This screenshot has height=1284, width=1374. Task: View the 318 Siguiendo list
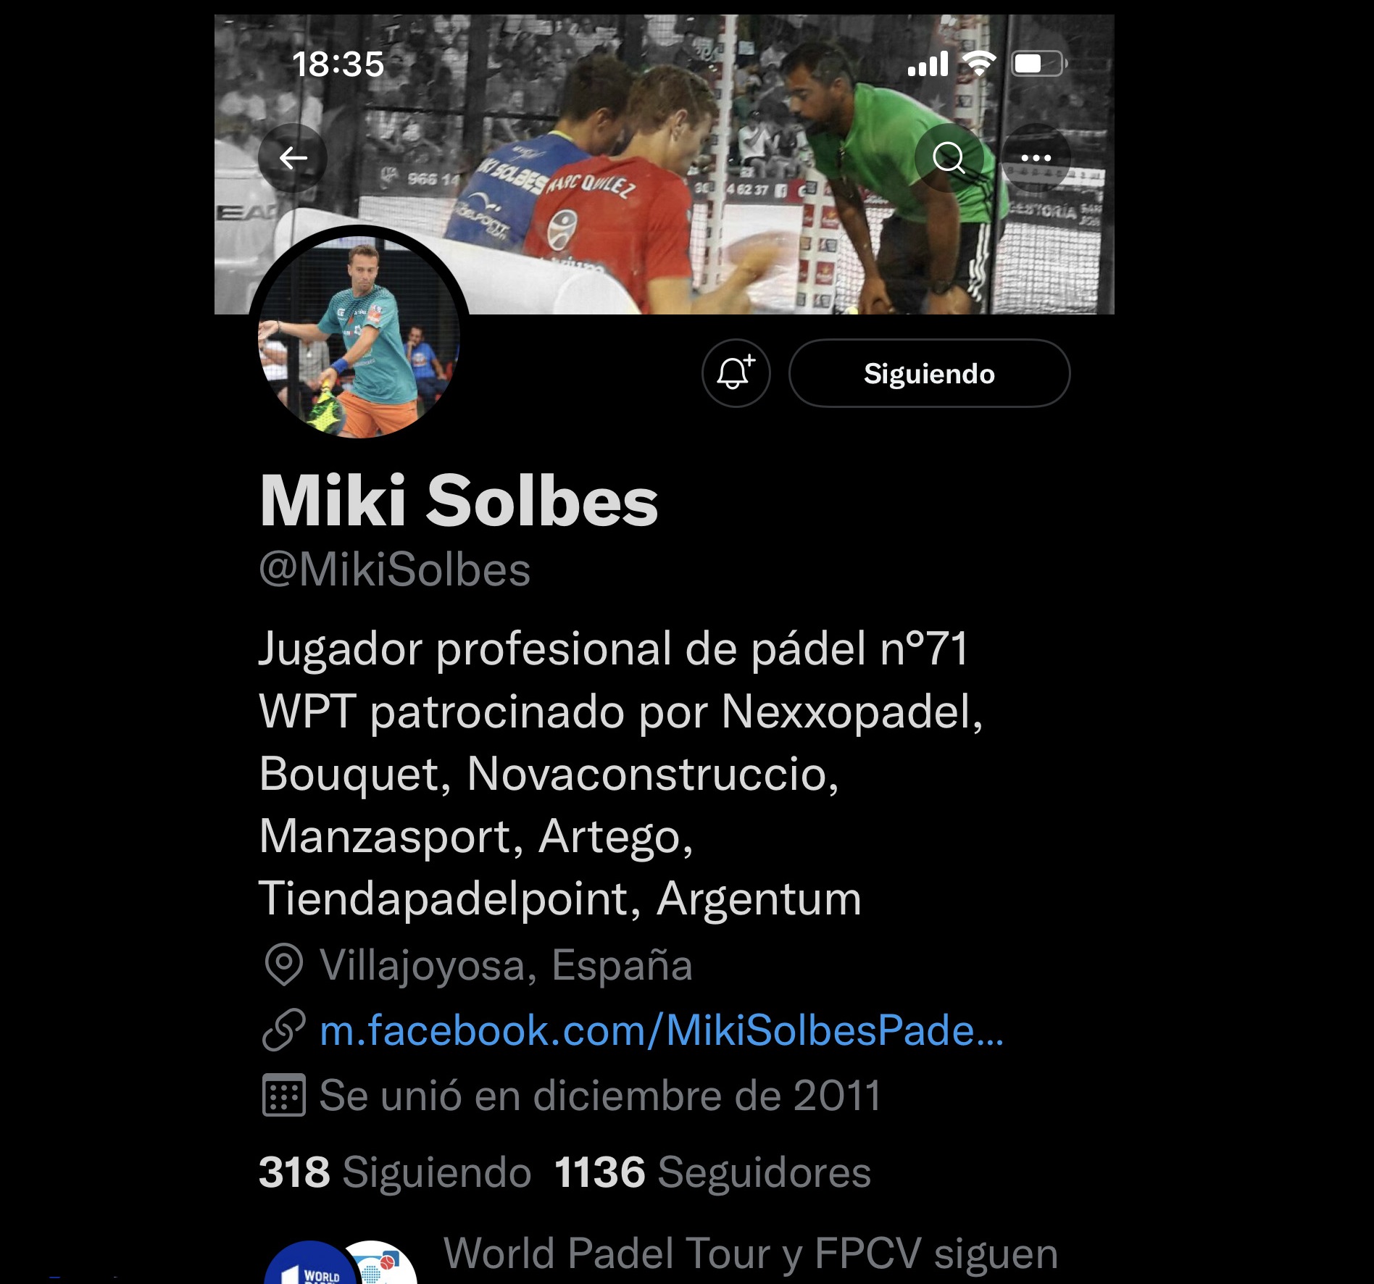click(x=395, y=1172)
